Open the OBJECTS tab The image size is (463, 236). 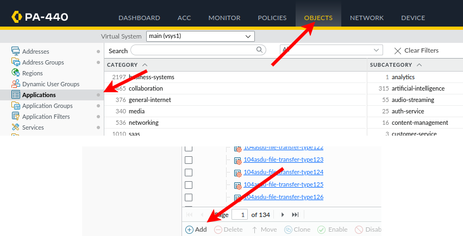point(318,18)
